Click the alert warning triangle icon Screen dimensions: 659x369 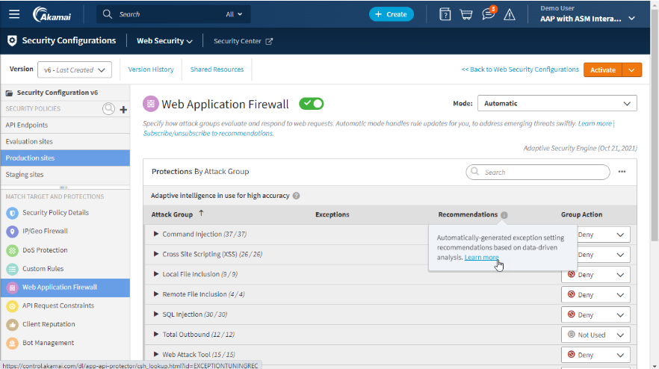point(510,14)
